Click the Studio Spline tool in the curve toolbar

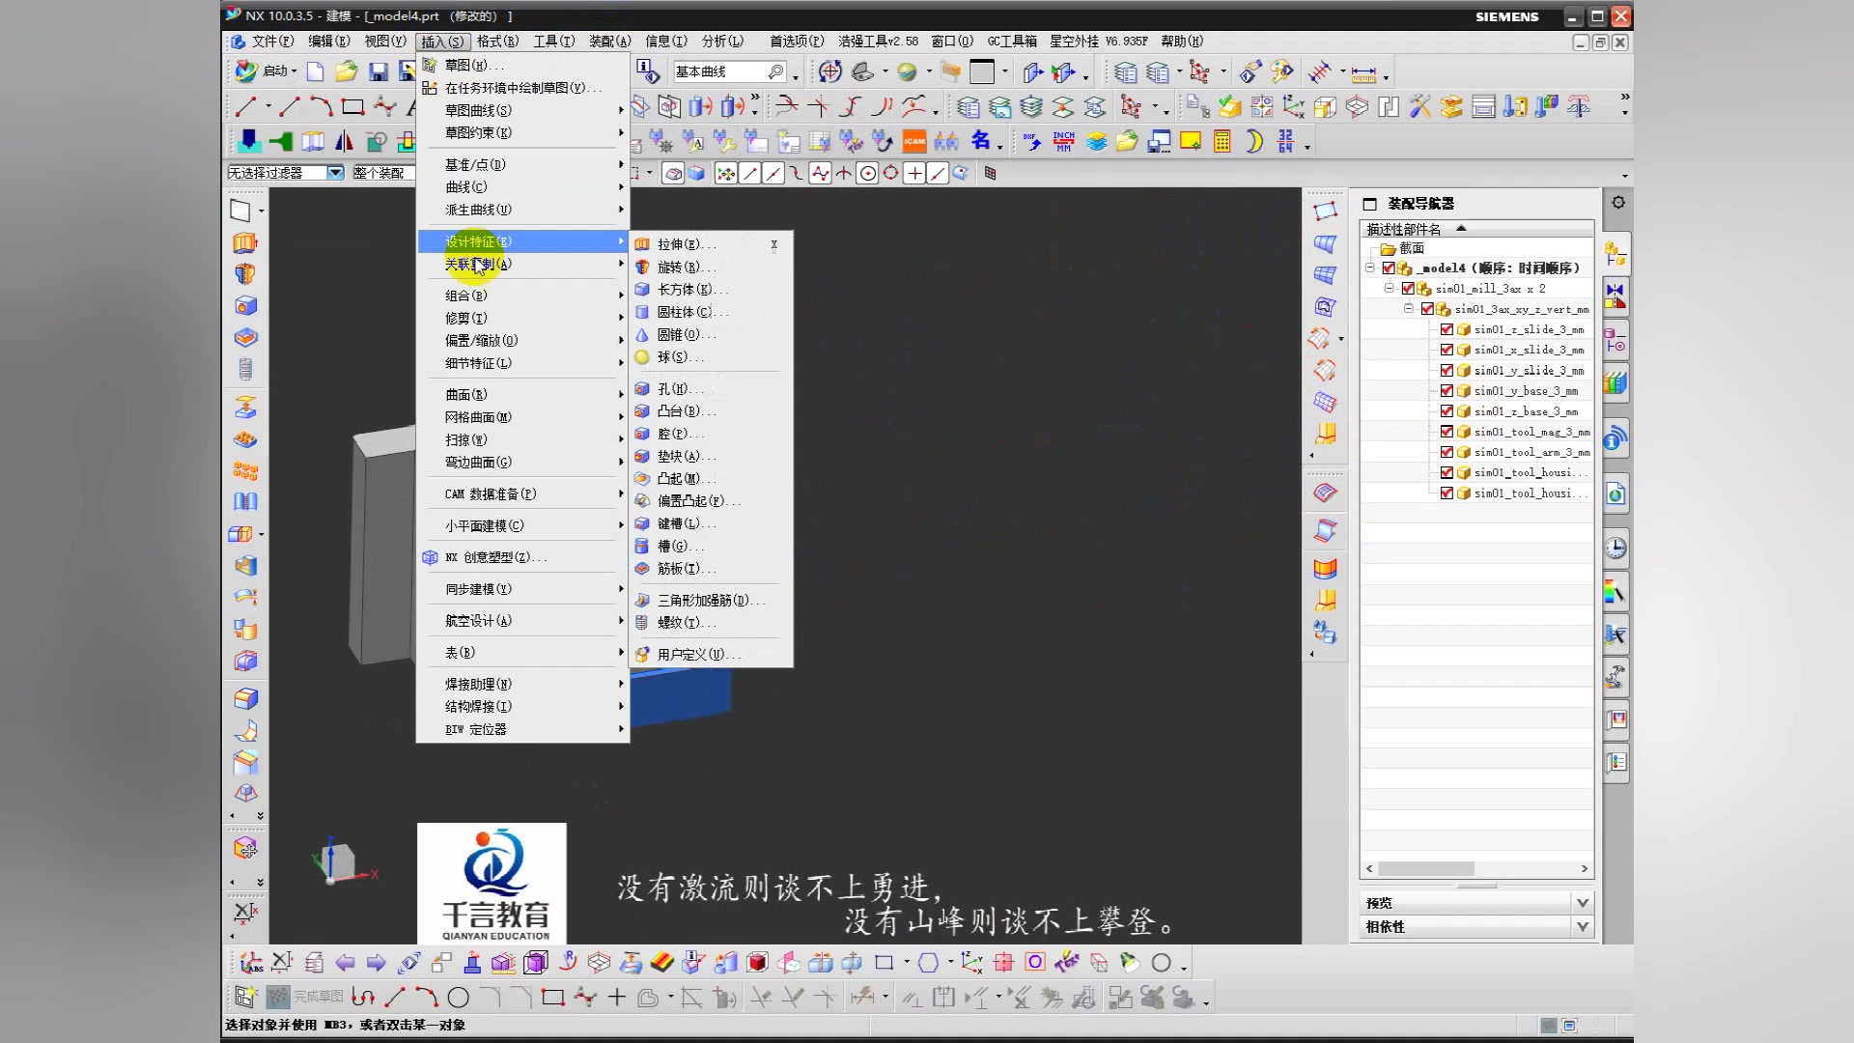(x=384, y=106)
